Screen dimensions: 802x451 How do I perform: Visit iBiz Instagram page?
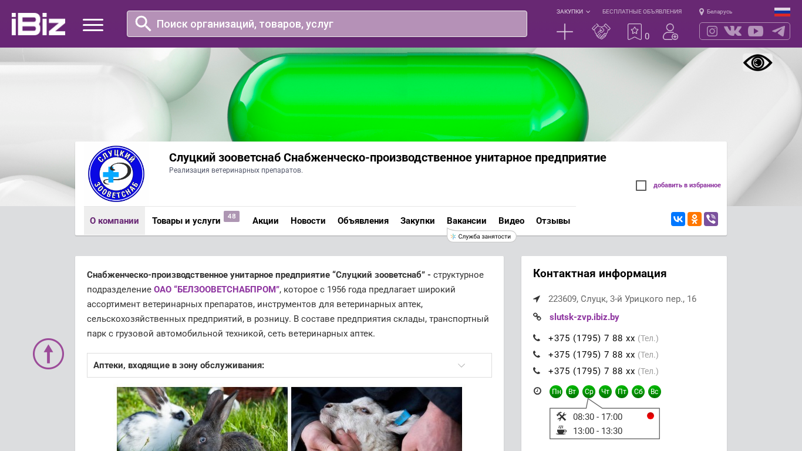[x=712, y=31]
